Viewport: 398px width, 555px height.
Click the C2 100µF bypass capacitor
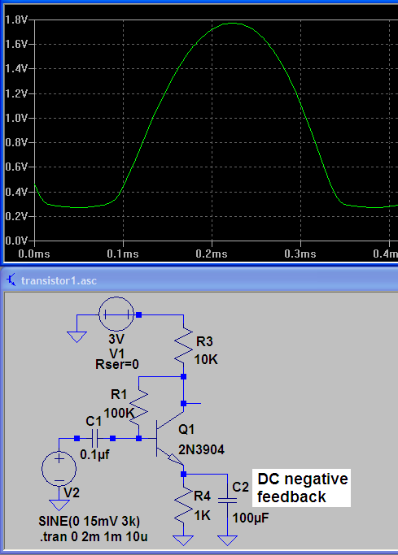pos(227,501)
